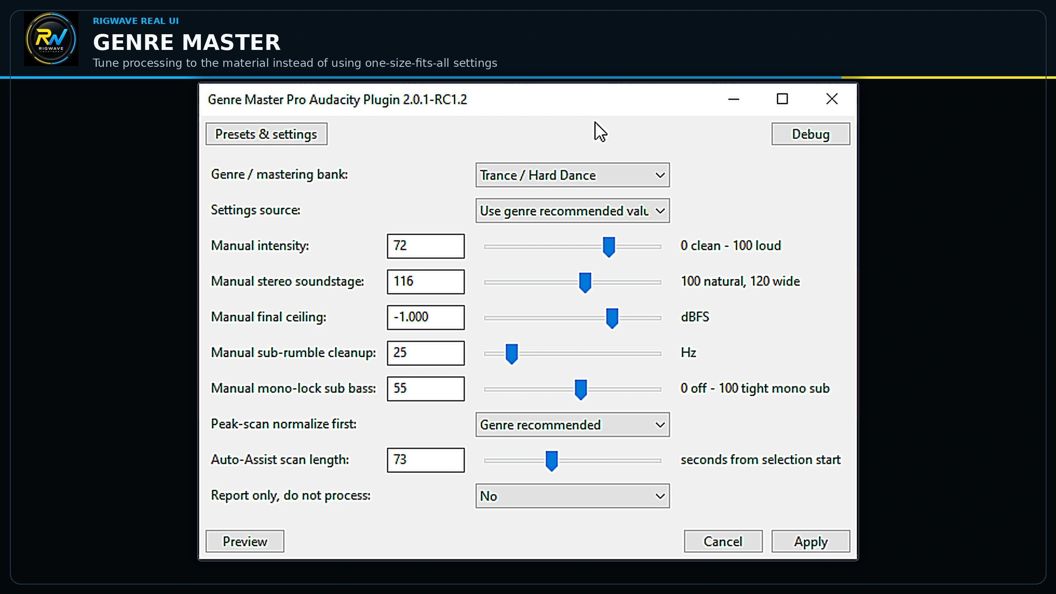
Task: Maximize the Genre Master Pro plugin window
Action: tap(782, 99)
